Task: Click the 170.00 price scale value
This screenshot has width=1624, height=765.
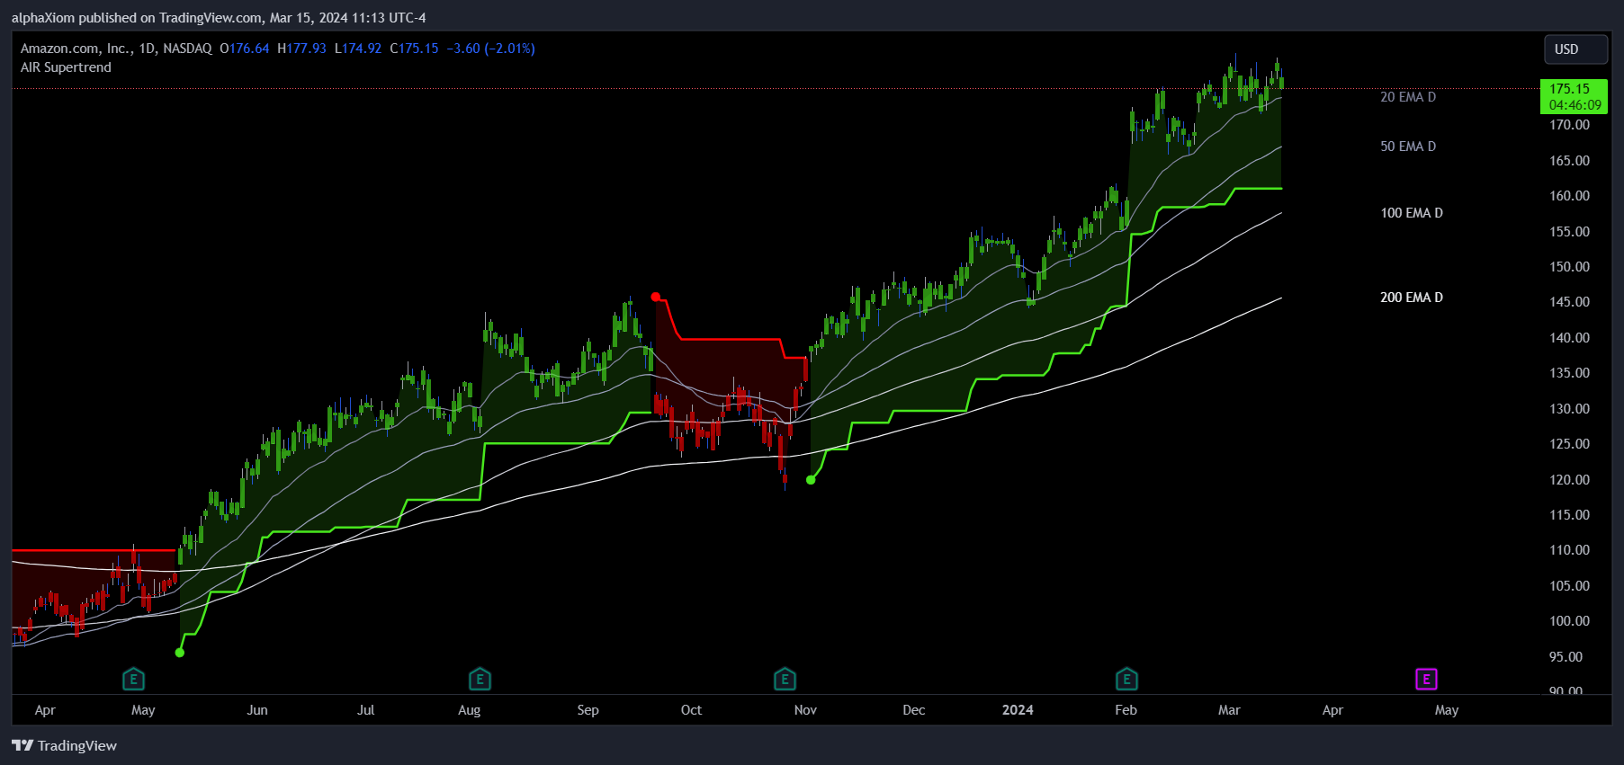Action: point(1569,125)
